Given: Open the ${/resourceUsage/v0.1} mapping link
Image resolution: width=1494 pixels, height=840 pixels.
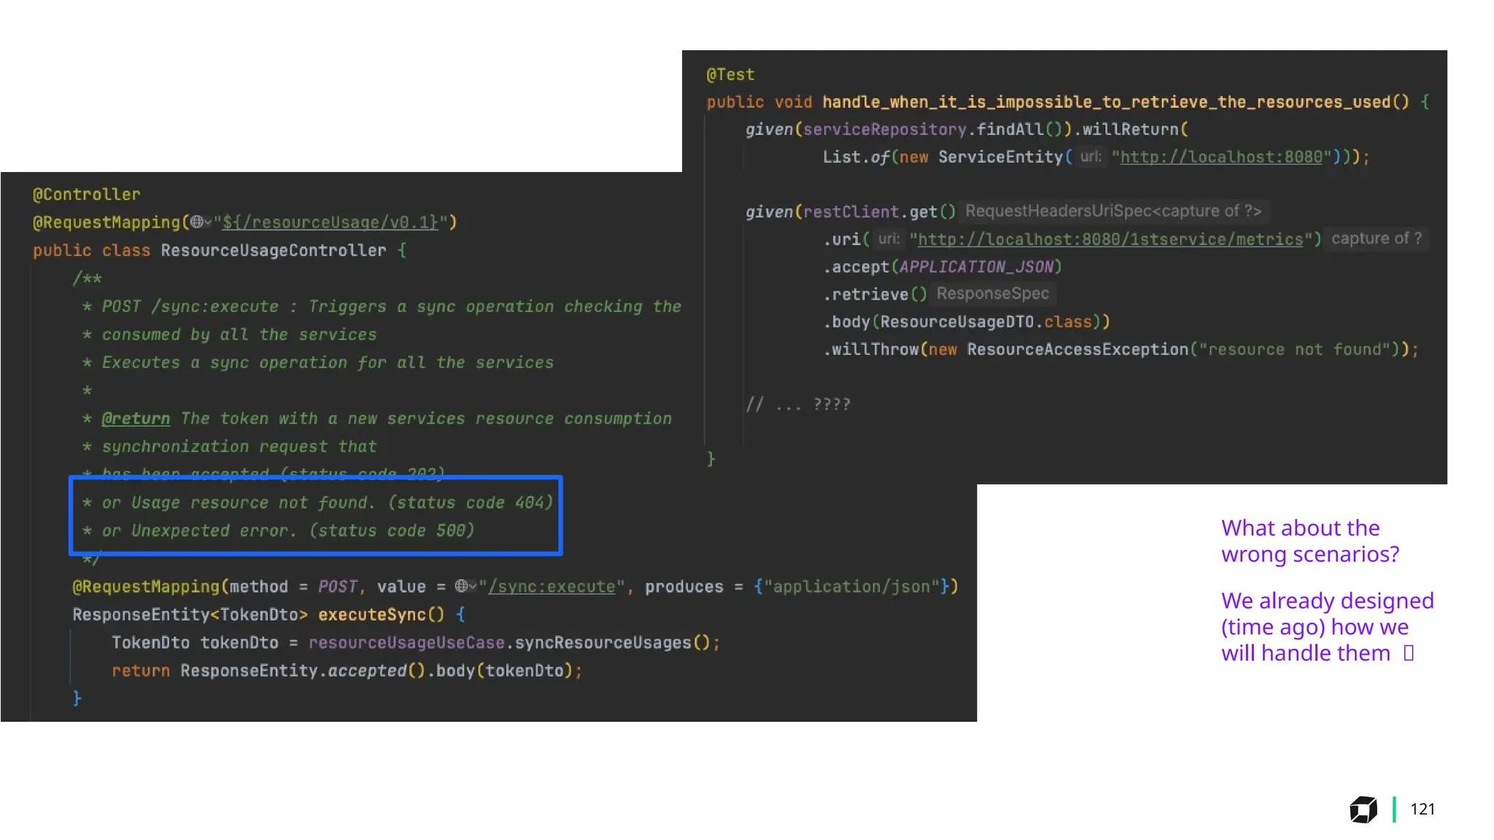Looking at the screenshot, I should click(330, 222).
